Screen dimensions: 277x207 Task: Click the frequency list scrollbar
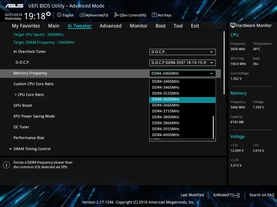214,127
